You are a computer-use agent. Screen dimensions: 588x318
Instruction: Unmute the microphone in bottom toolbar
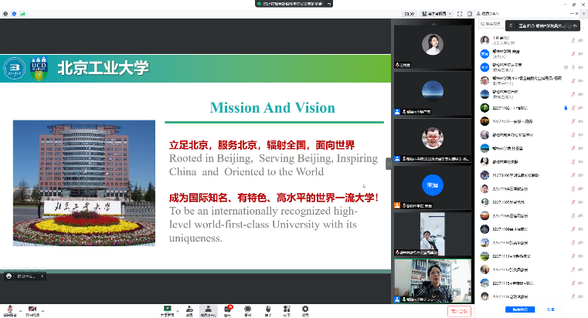(x=8, y=310)
